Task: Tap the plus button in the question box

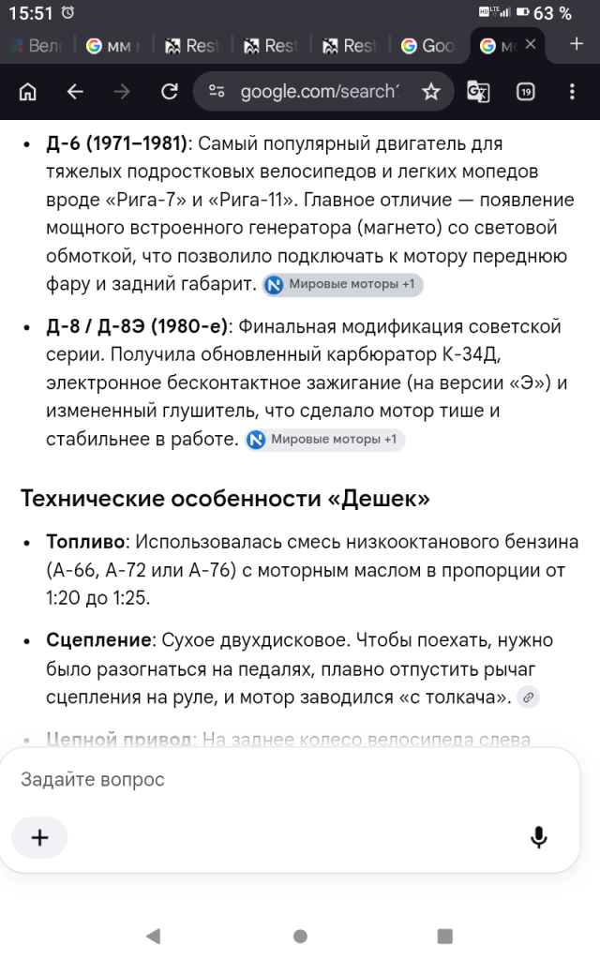Action: [x=39, y=837]
